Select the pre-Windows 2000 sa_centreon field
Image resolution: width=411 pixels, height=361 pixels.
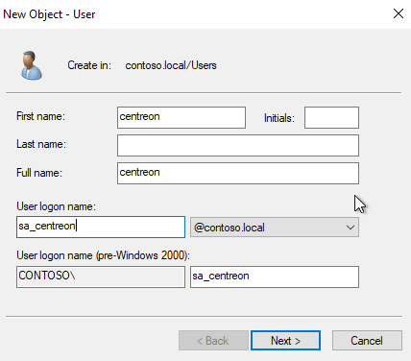(x=275, y=277)
